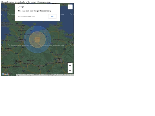Toggle fullscreen map view
Screen dimensions: 155x116
[70, 7]
